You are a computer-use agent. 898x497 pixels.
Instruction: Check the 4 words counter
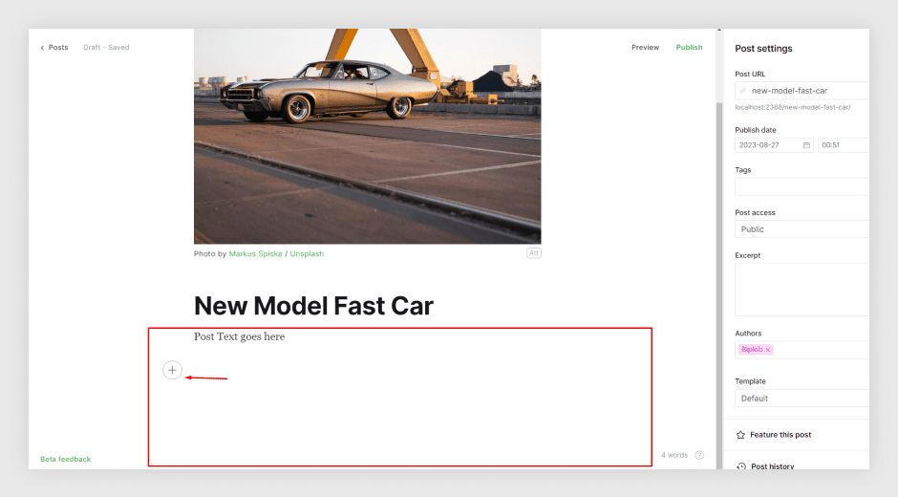coord(674,455)
